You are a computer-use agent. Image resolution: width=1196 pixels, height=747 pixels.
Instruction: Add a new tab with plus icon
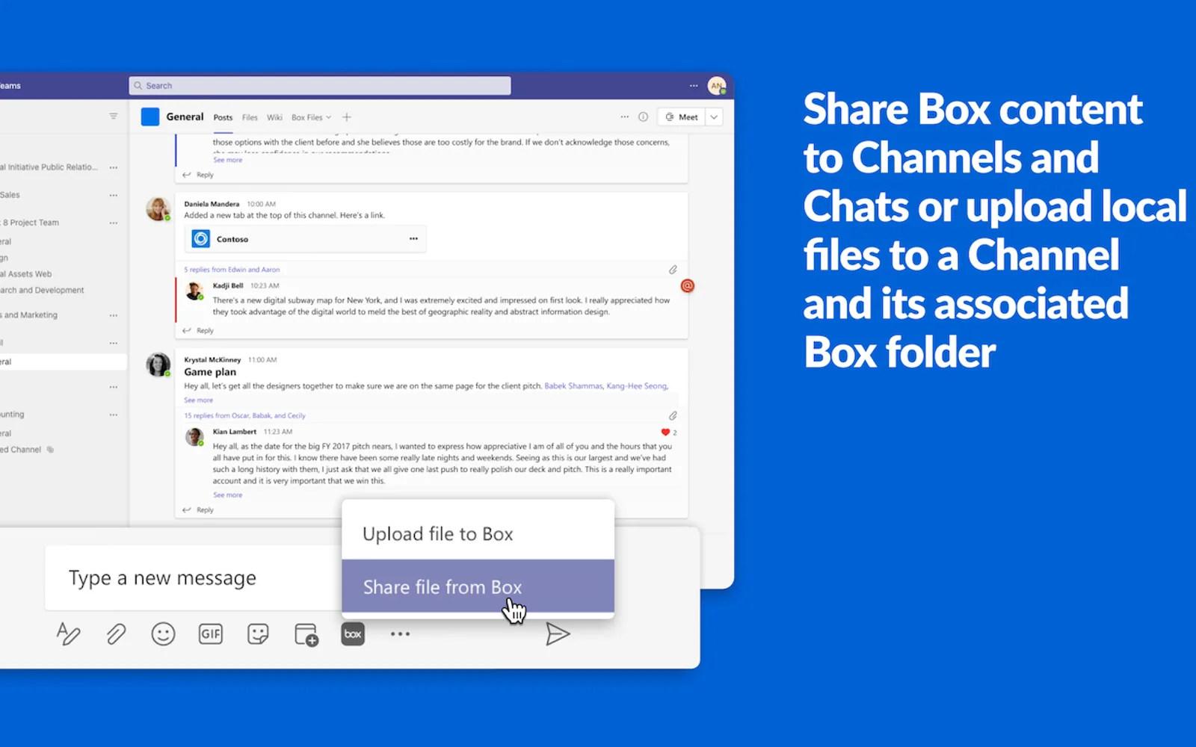coord(347,117)
